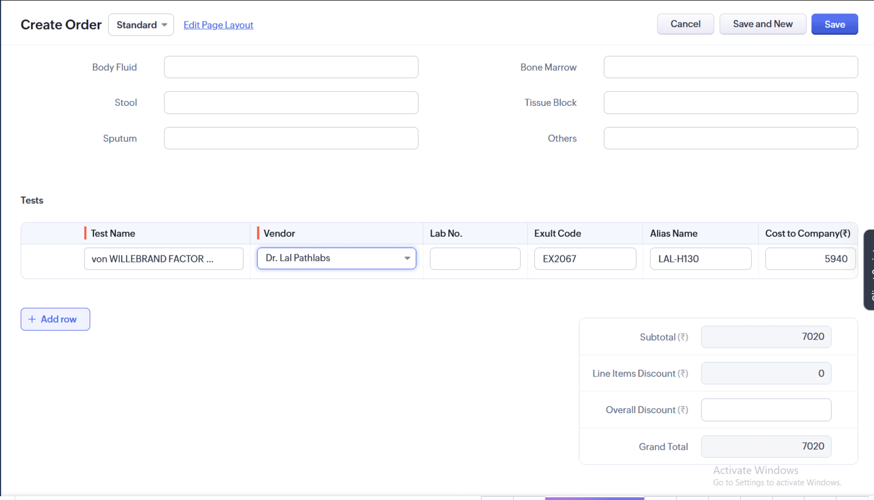Click the empty Lab No. field
Screen dimensions: 874x500
[475, 259]
